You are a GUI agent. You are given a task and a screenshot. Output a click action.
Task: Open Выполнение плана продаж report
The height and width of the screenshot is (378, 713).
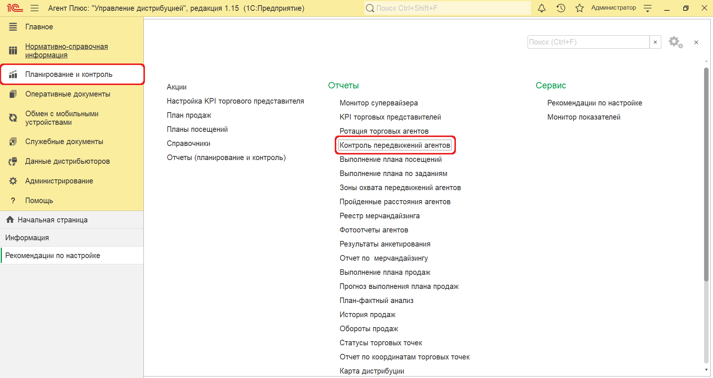point(385,272)
